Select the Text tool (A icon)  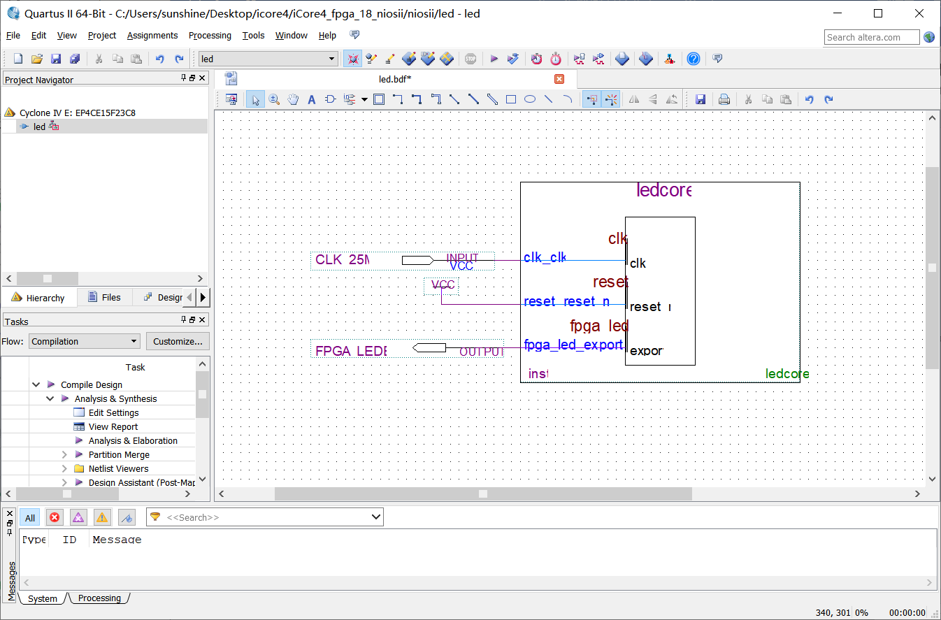312,99
